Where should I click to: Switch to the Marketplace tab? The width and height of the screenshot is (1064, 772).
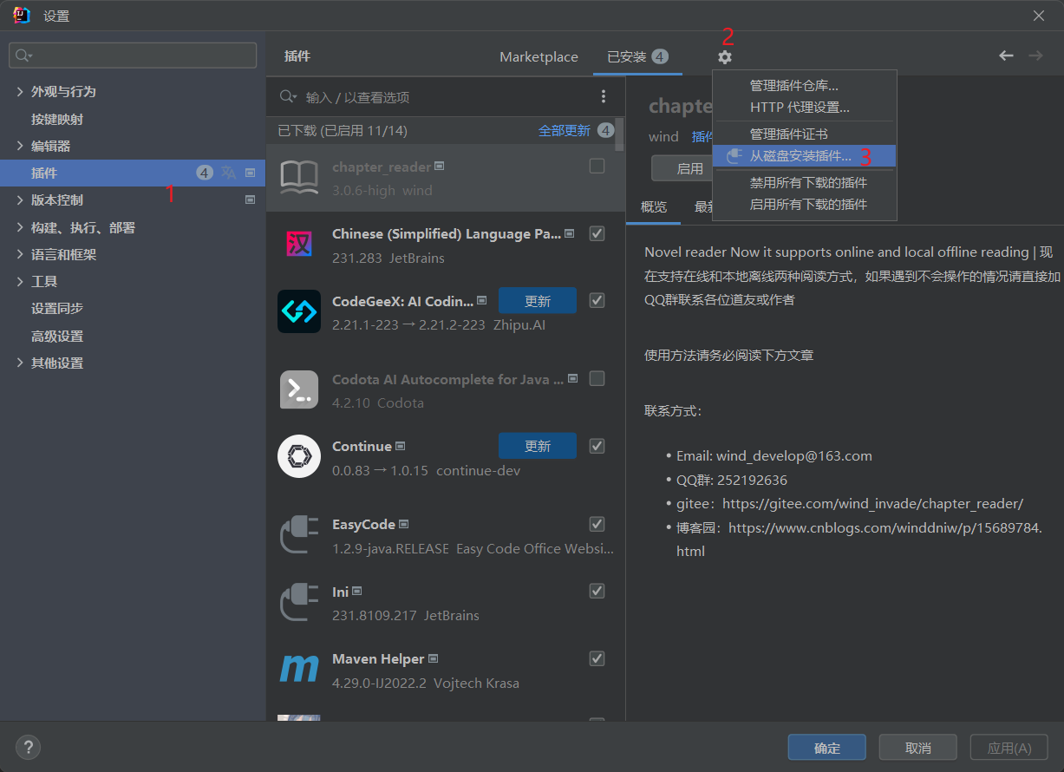coord(539,56)
